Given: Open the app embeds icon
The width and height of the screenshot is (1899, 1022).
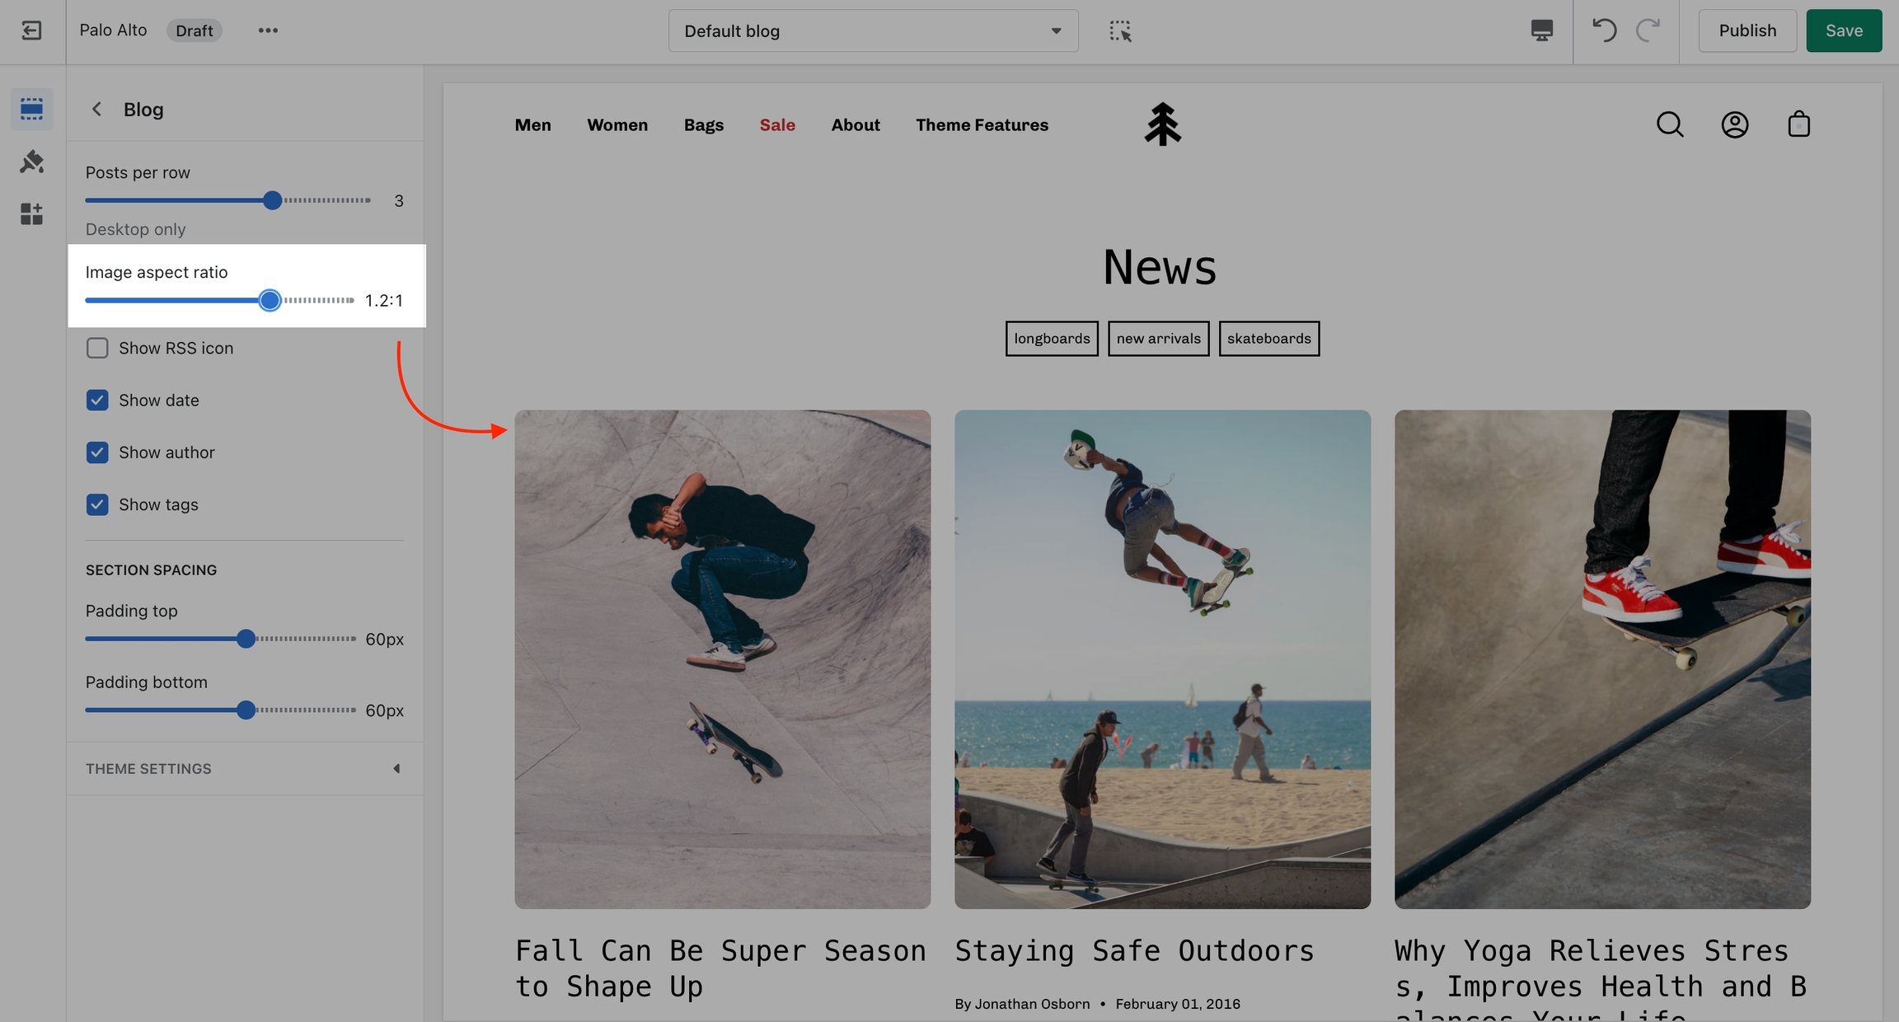Looking at the screenshot, I should click(31, 214).
